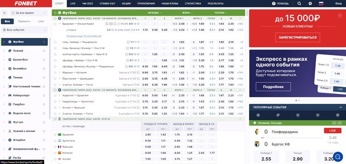
Task: Click the help question mark icon on the red banner
Action: 340,15
